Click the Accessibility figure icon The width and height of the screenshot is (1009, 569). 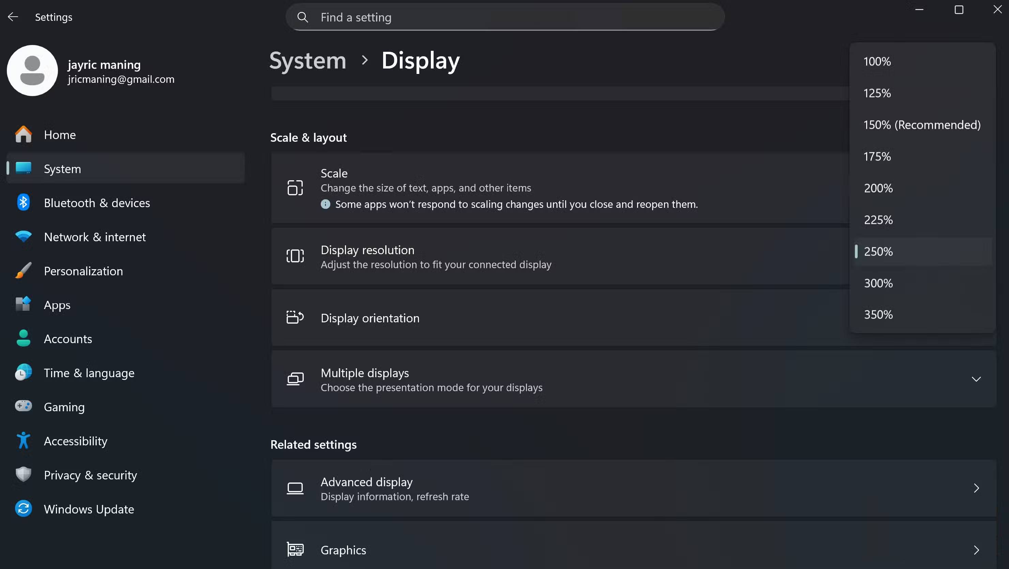[x=23, y=441]
